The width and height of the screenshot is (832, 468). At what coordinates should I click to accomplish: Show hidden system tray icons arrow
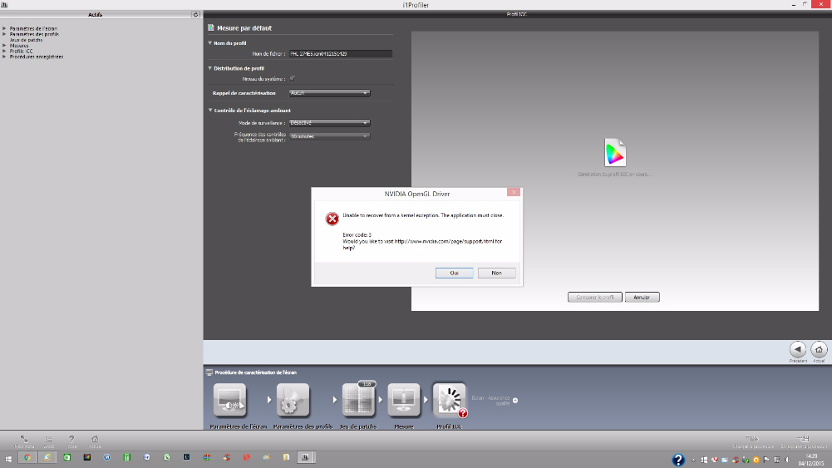click(693, 460)
